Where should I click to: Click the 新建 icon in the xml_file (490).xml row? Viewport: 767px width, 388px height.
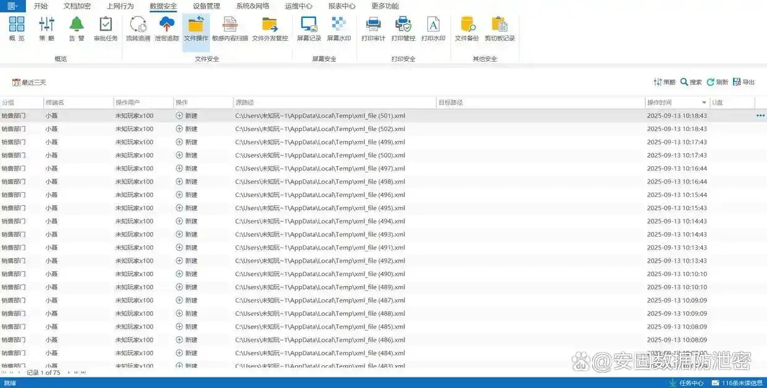[180, 274]
